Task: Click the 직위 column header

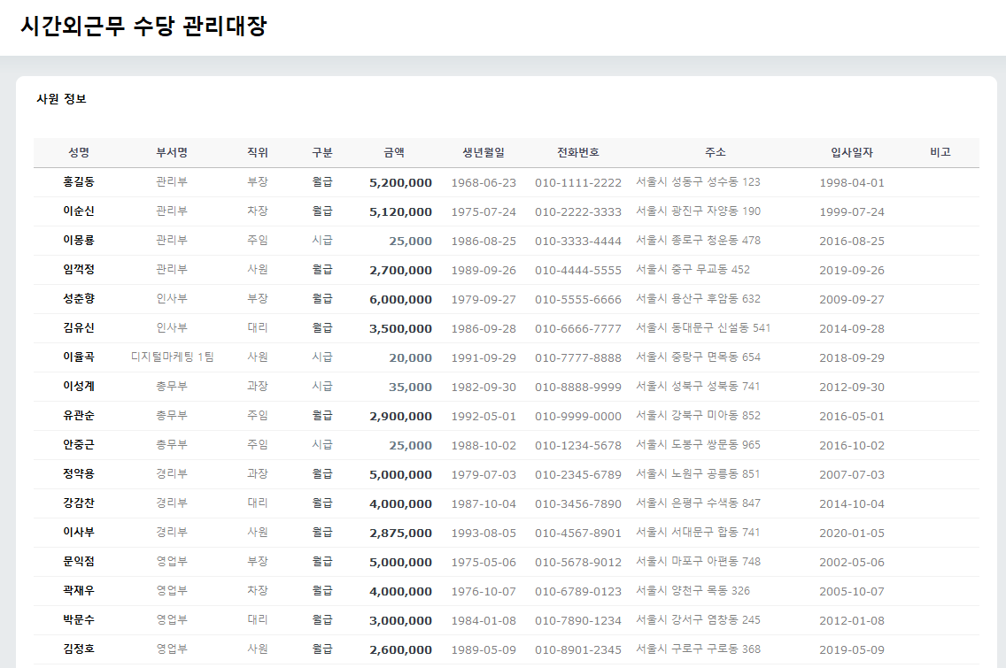Action: coord(258,152)
